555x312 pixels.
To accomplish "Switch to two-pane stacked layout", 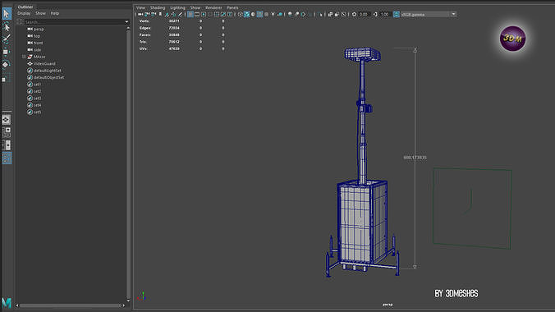I will 7,145.
